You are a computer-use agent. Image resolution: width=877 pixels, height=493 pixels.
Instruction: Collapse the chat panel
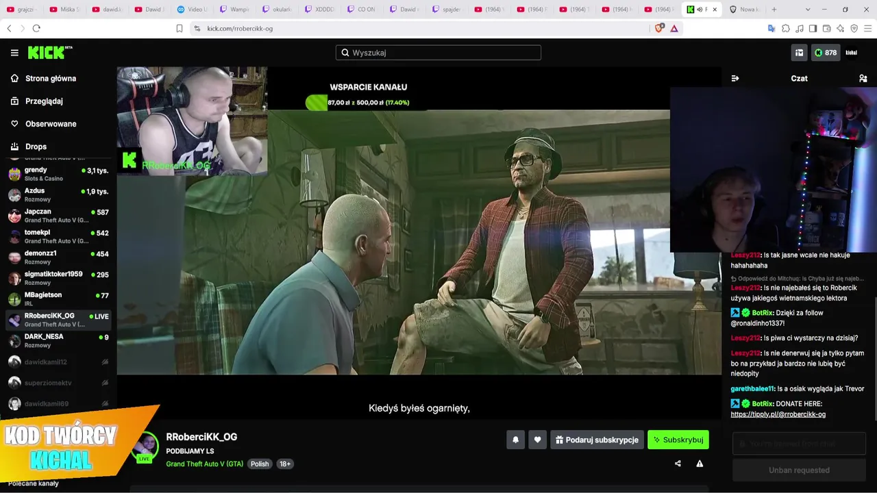click(x=735, y=79)
